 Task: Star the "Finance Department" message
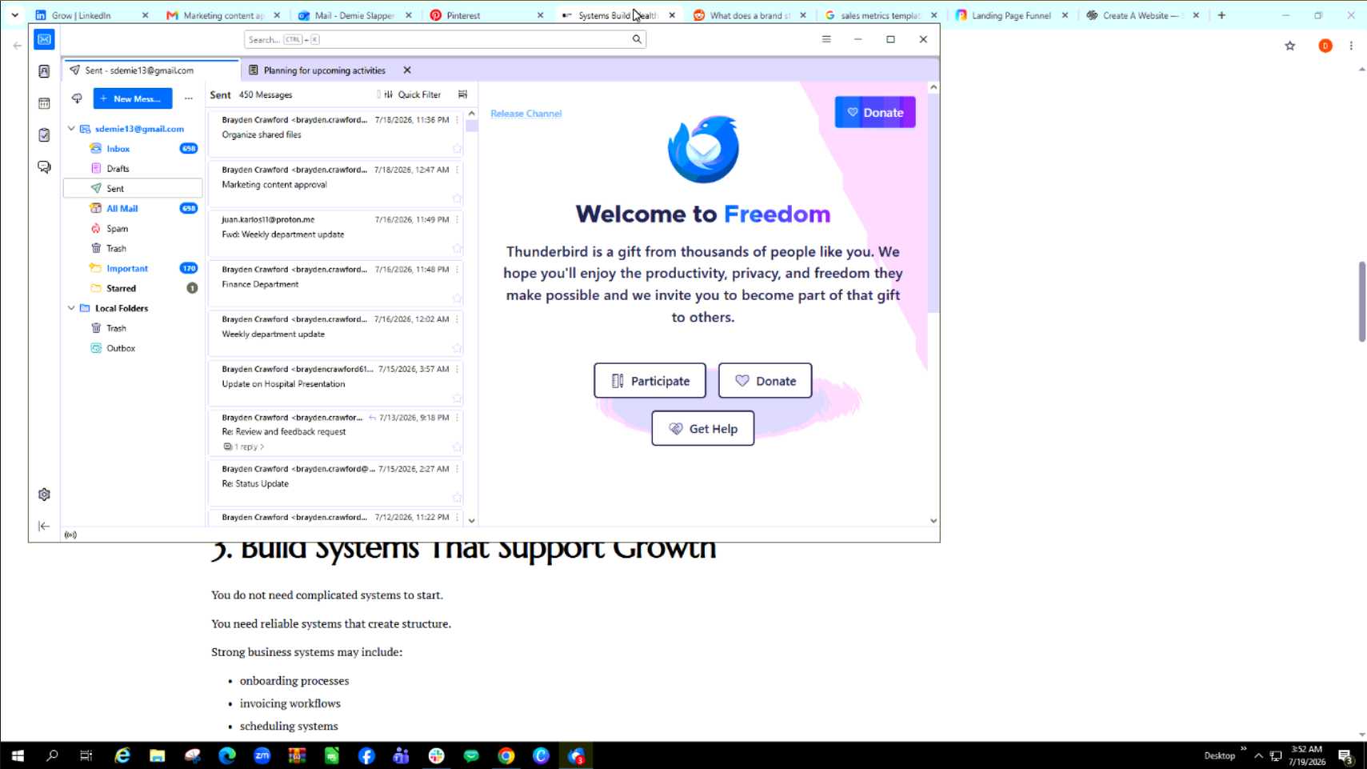(x=457, y=298)
